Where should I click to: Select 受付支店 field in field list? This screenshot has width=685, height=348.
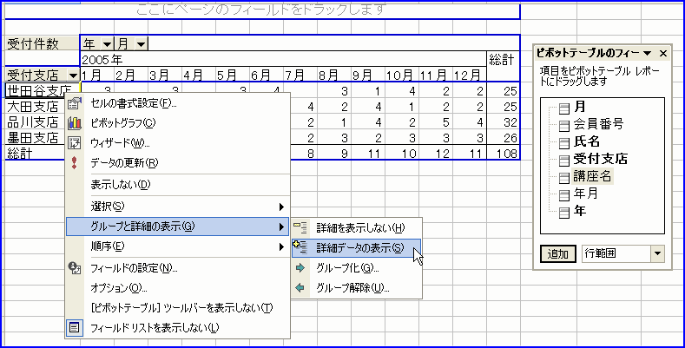coord(600,159)
